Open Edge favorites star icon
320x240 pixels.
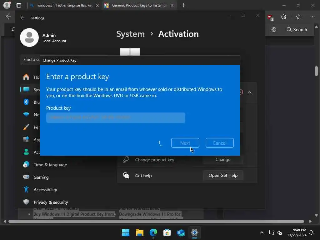point(298,17)
